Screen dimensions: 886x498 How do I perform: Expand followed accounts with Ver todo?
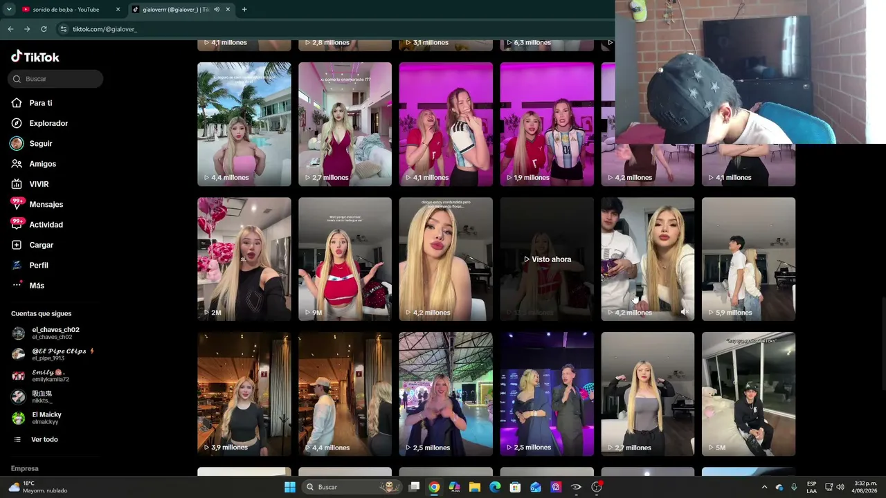tap(36, 440)
